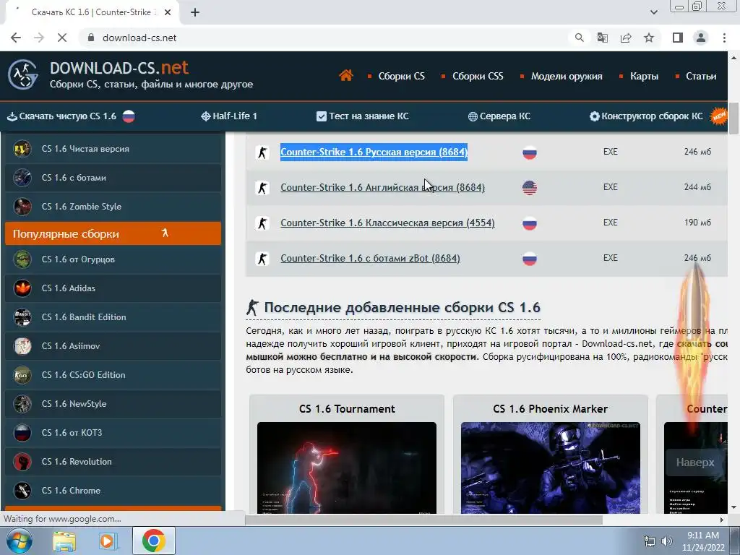Click Counter-Strike 1.6 Русская версия (8684) link

click(x=374, y=152)
